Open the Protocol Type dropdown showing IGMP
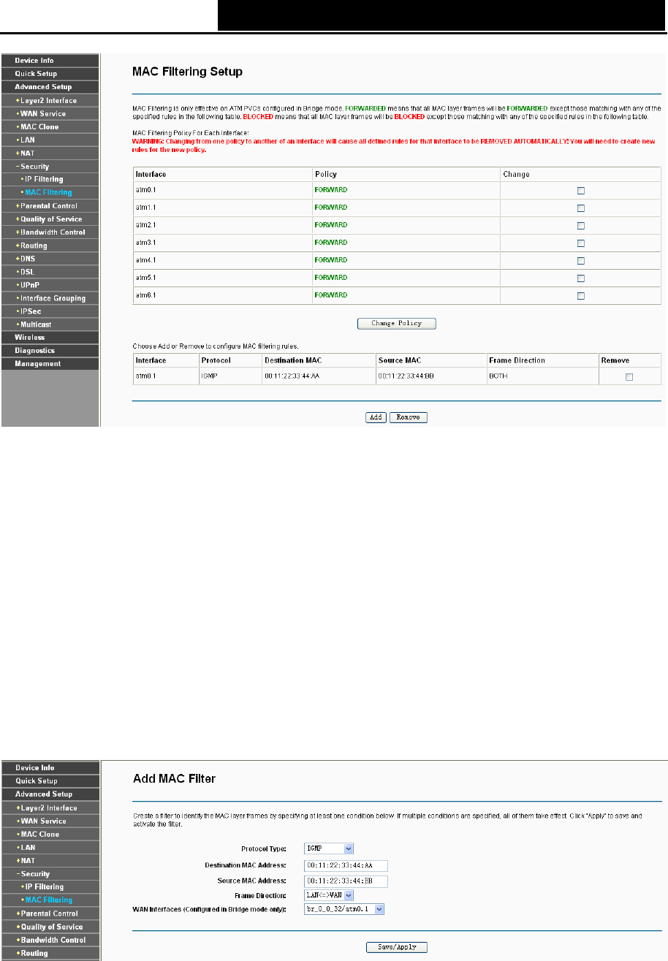668x961 pixels. coord(329,848)
